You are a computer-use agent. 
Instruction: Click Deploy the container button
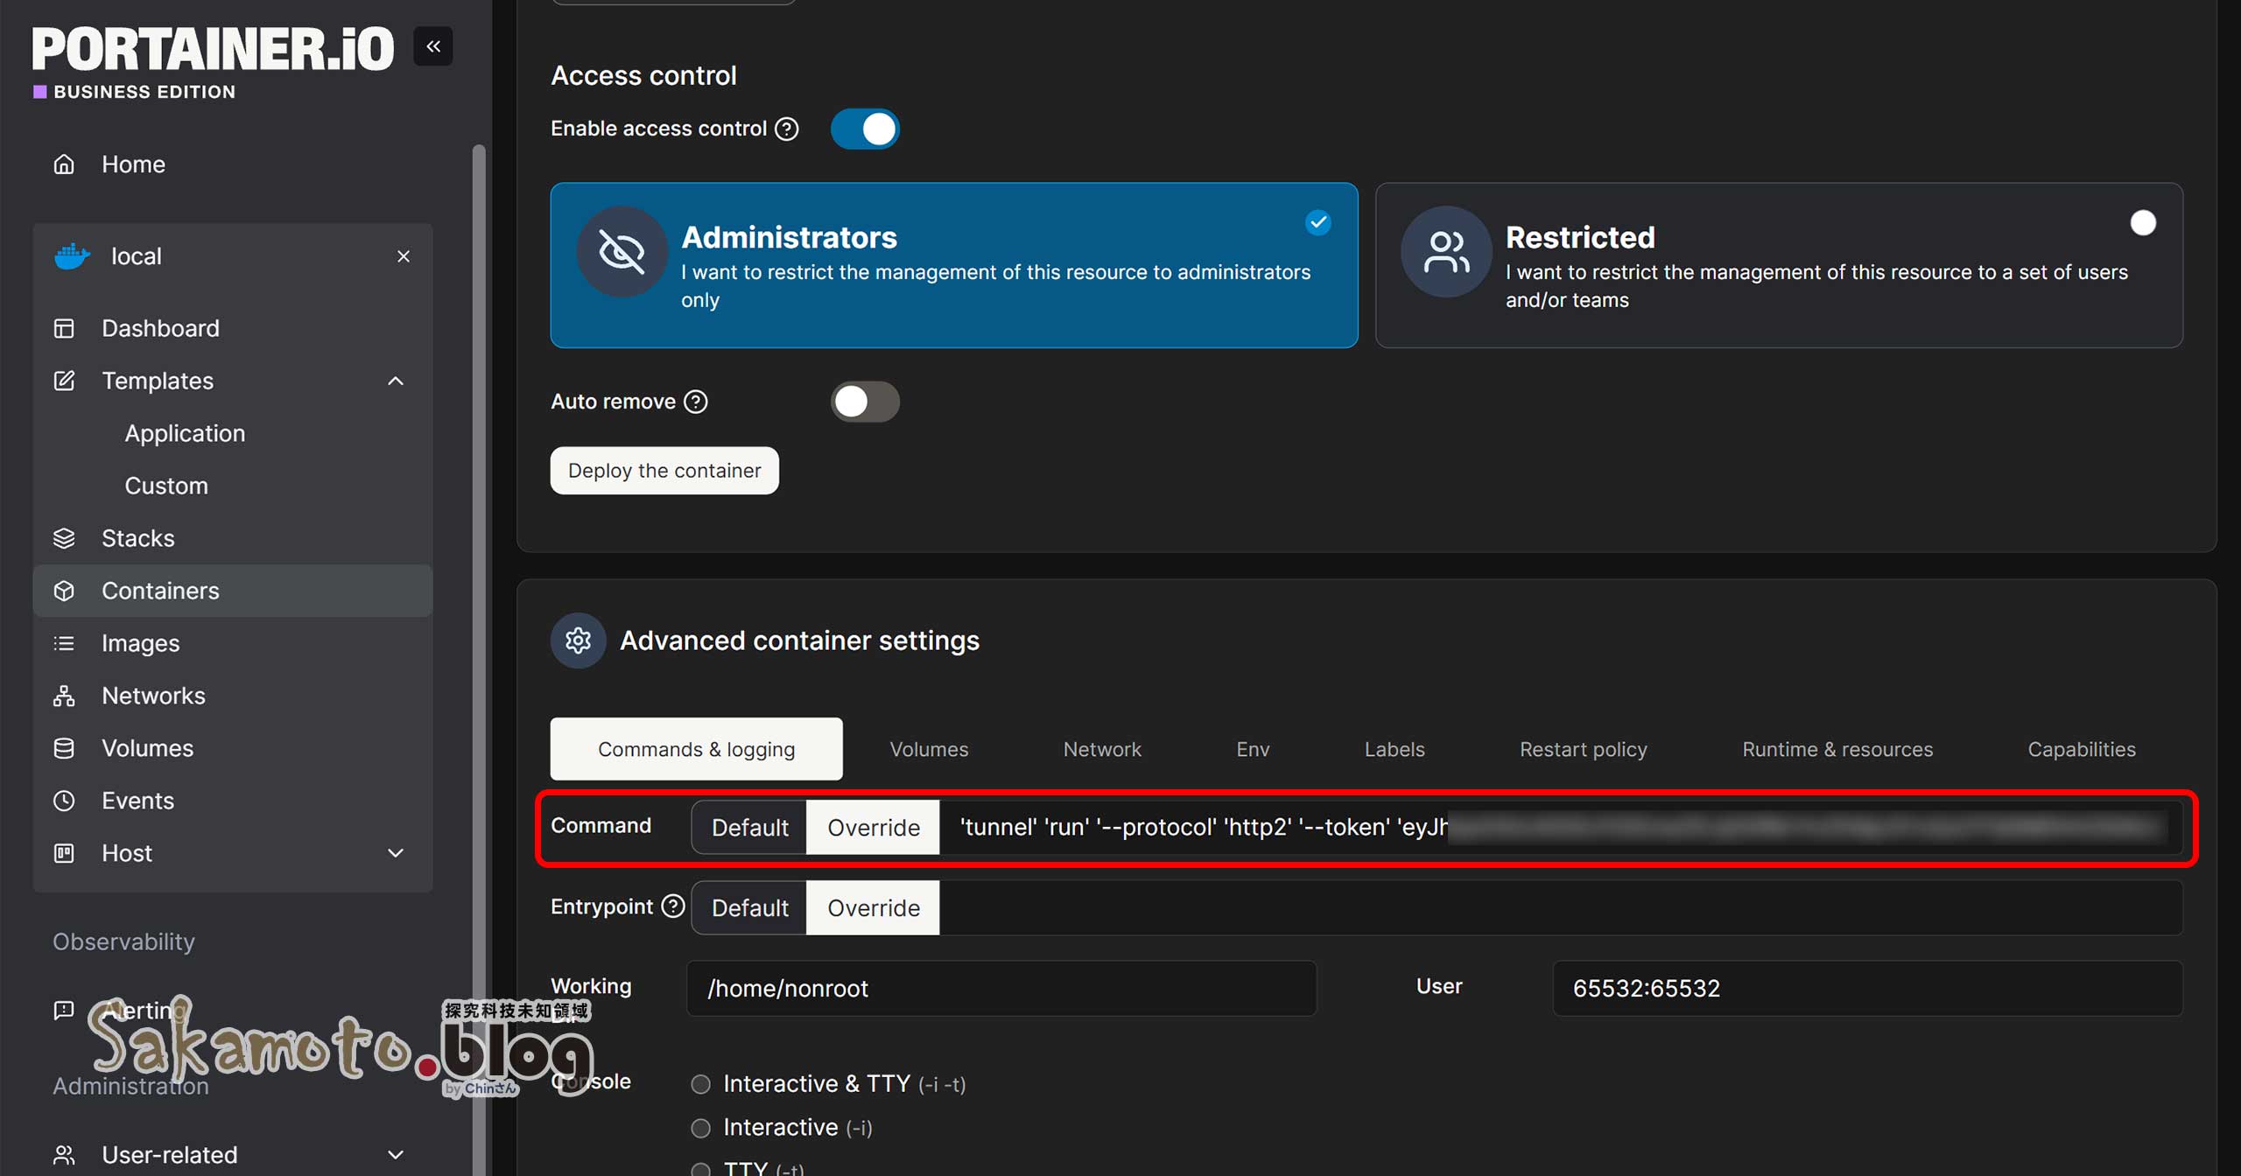(664, 471)
